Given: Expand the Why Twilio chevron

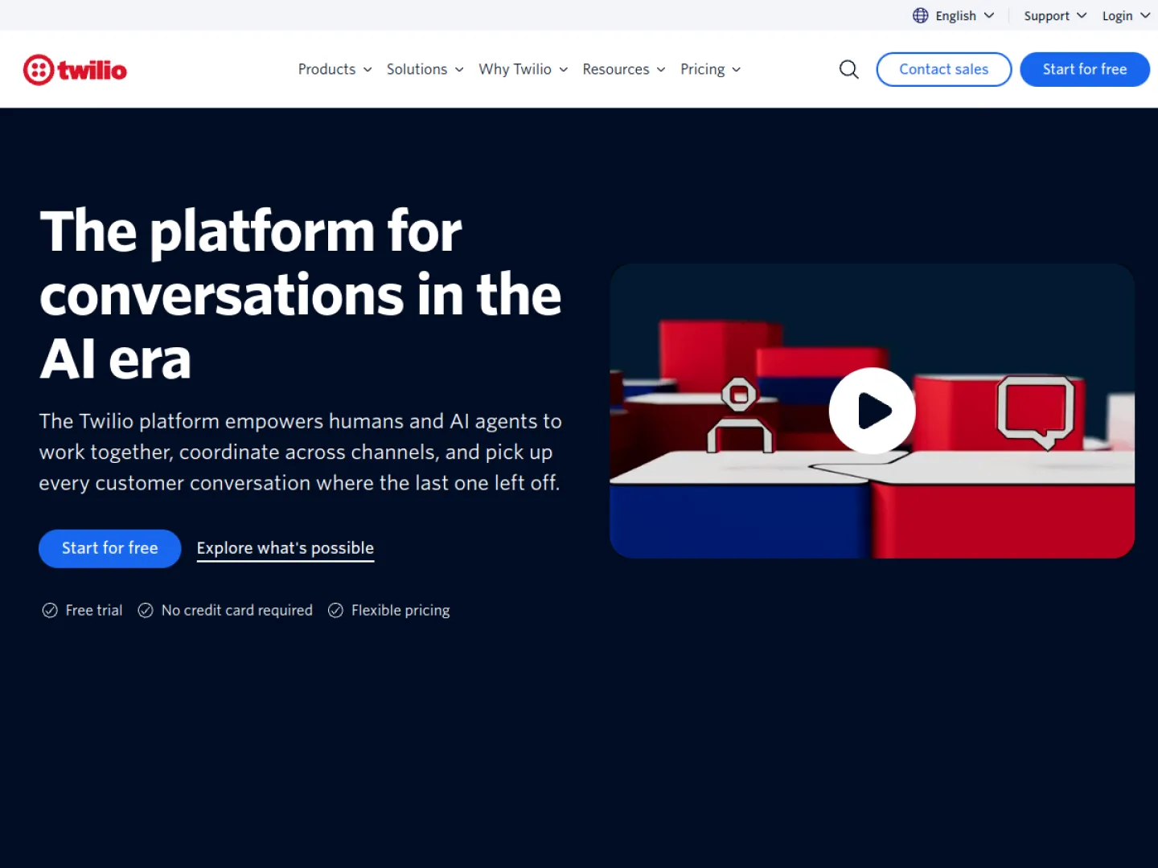Looking at the screenshot, I should click(564, 70).
